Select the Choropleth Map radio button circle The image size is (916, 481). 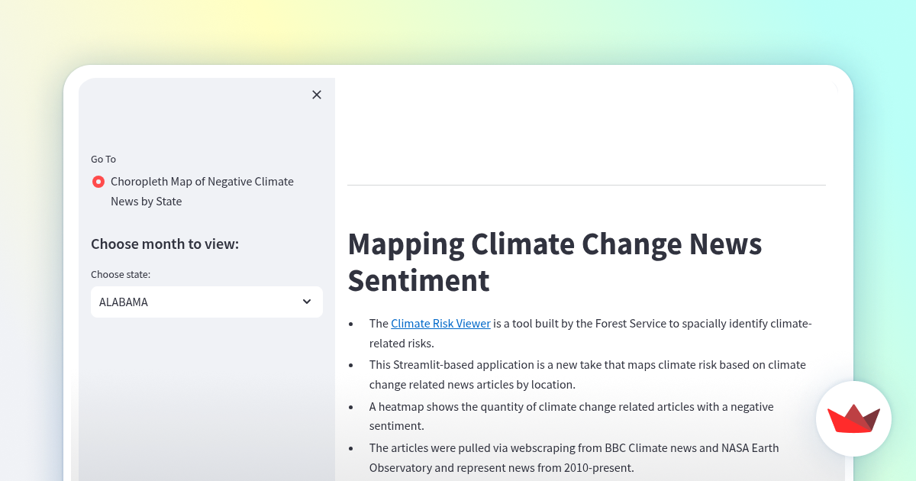(98, 182)
